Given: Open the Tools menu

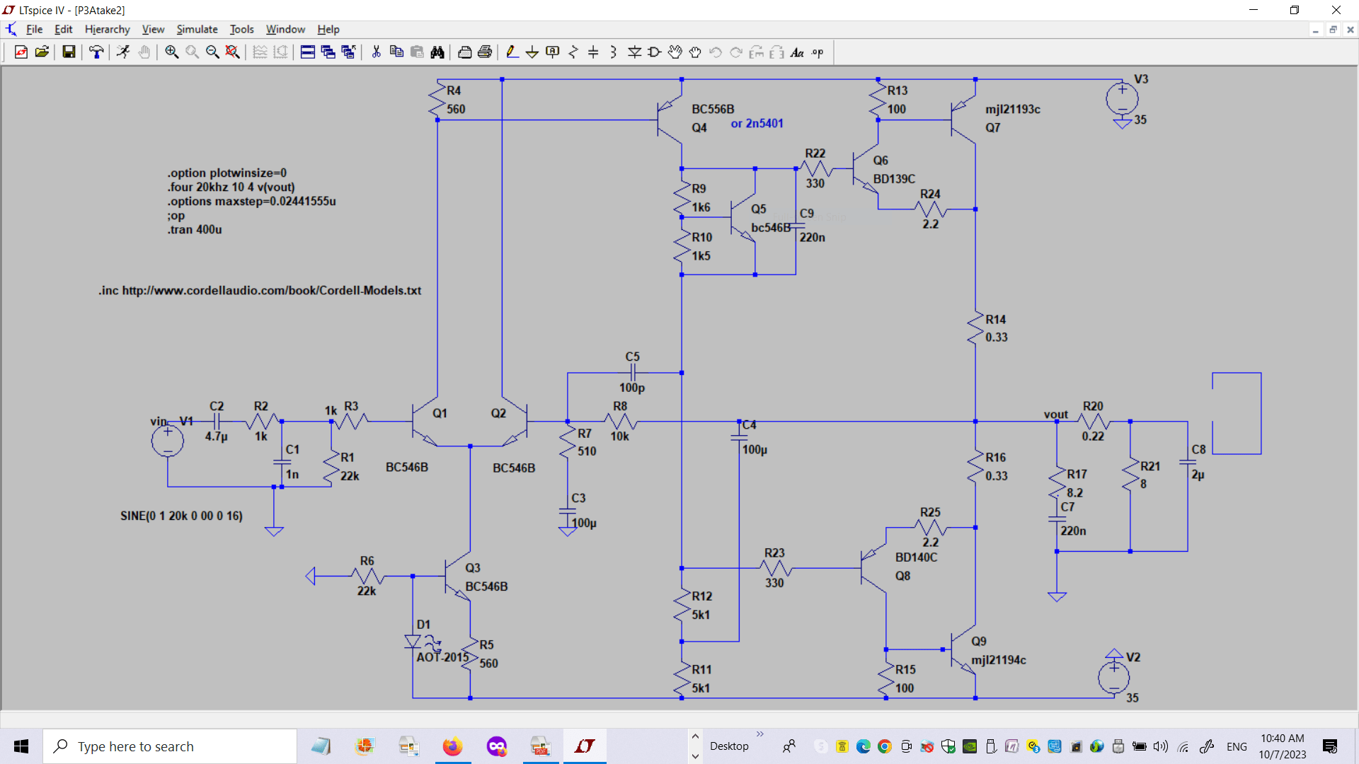Looking at the screenshot, I should [241, 29].
